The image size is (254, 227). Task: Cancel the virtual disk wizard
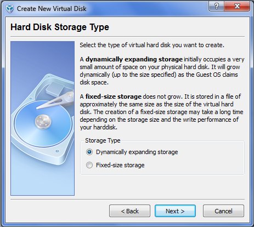click(223, 211)
